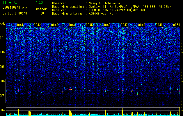
Task: Click time marker 0849
Action: coord(159,25)
